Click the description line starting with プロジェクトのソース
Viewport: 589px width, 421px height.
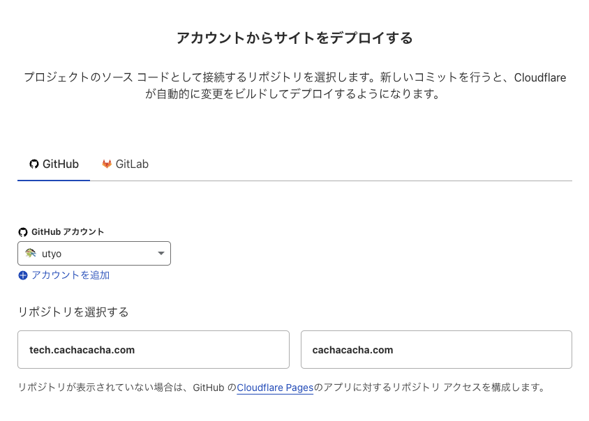[294, 77]
